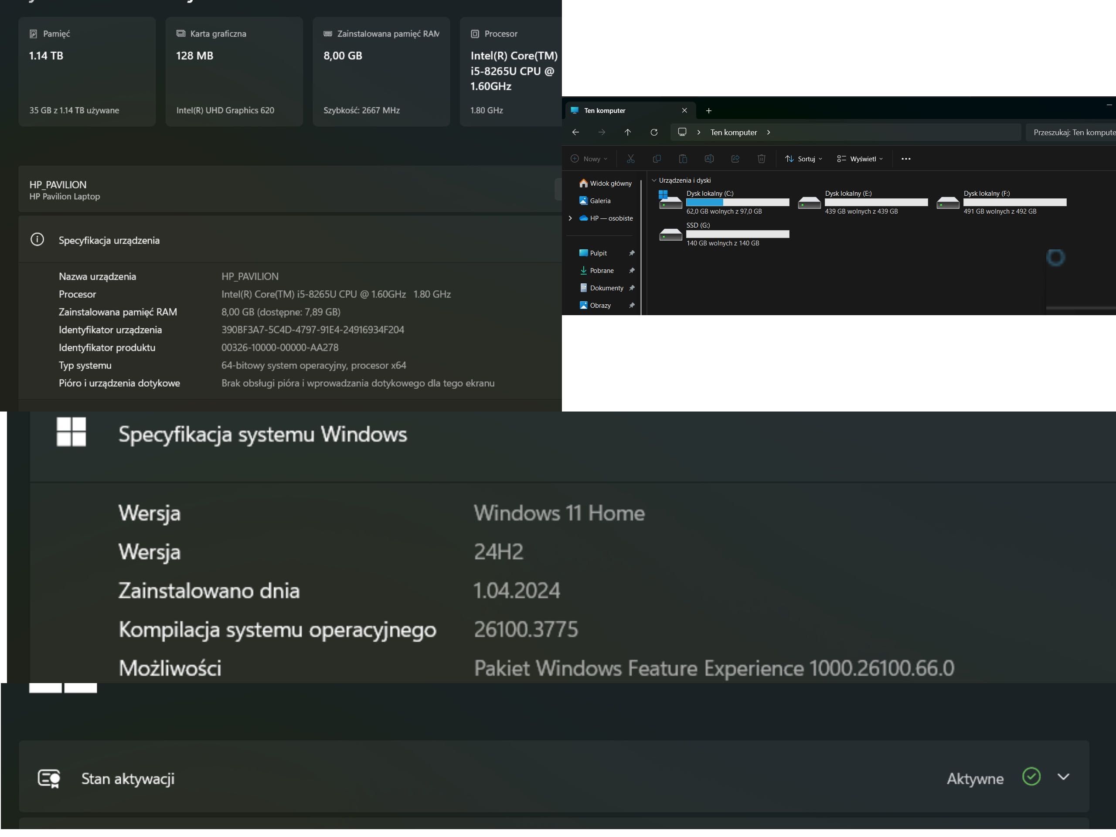Click Identyfikator urządzenia value 390BF3A7

[313, 330]
